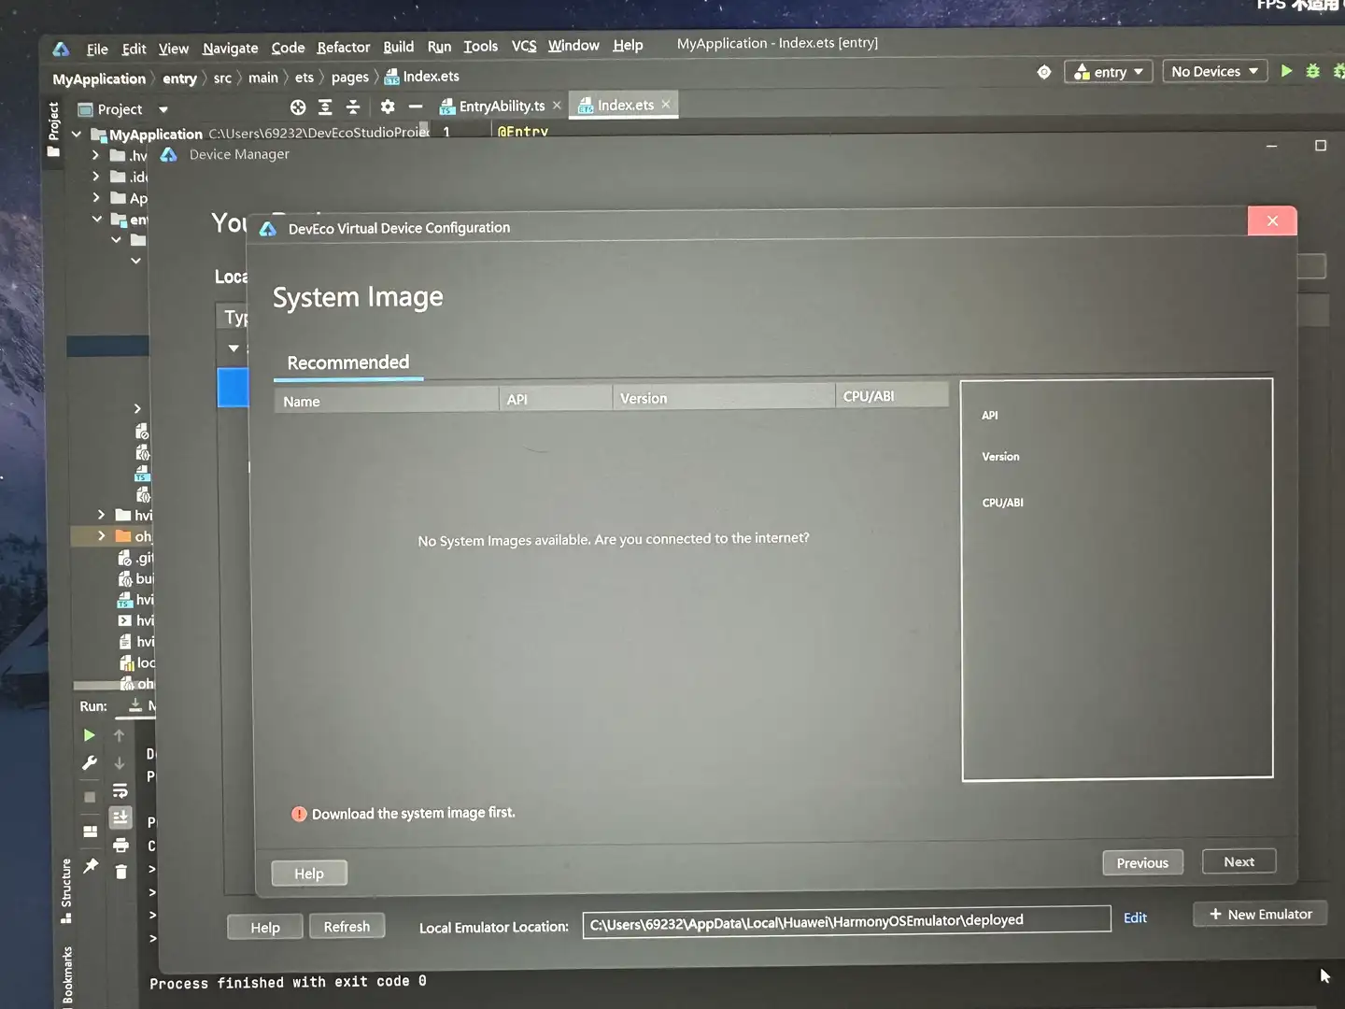Close the EntryAbility.ts tab

(557, 106)
